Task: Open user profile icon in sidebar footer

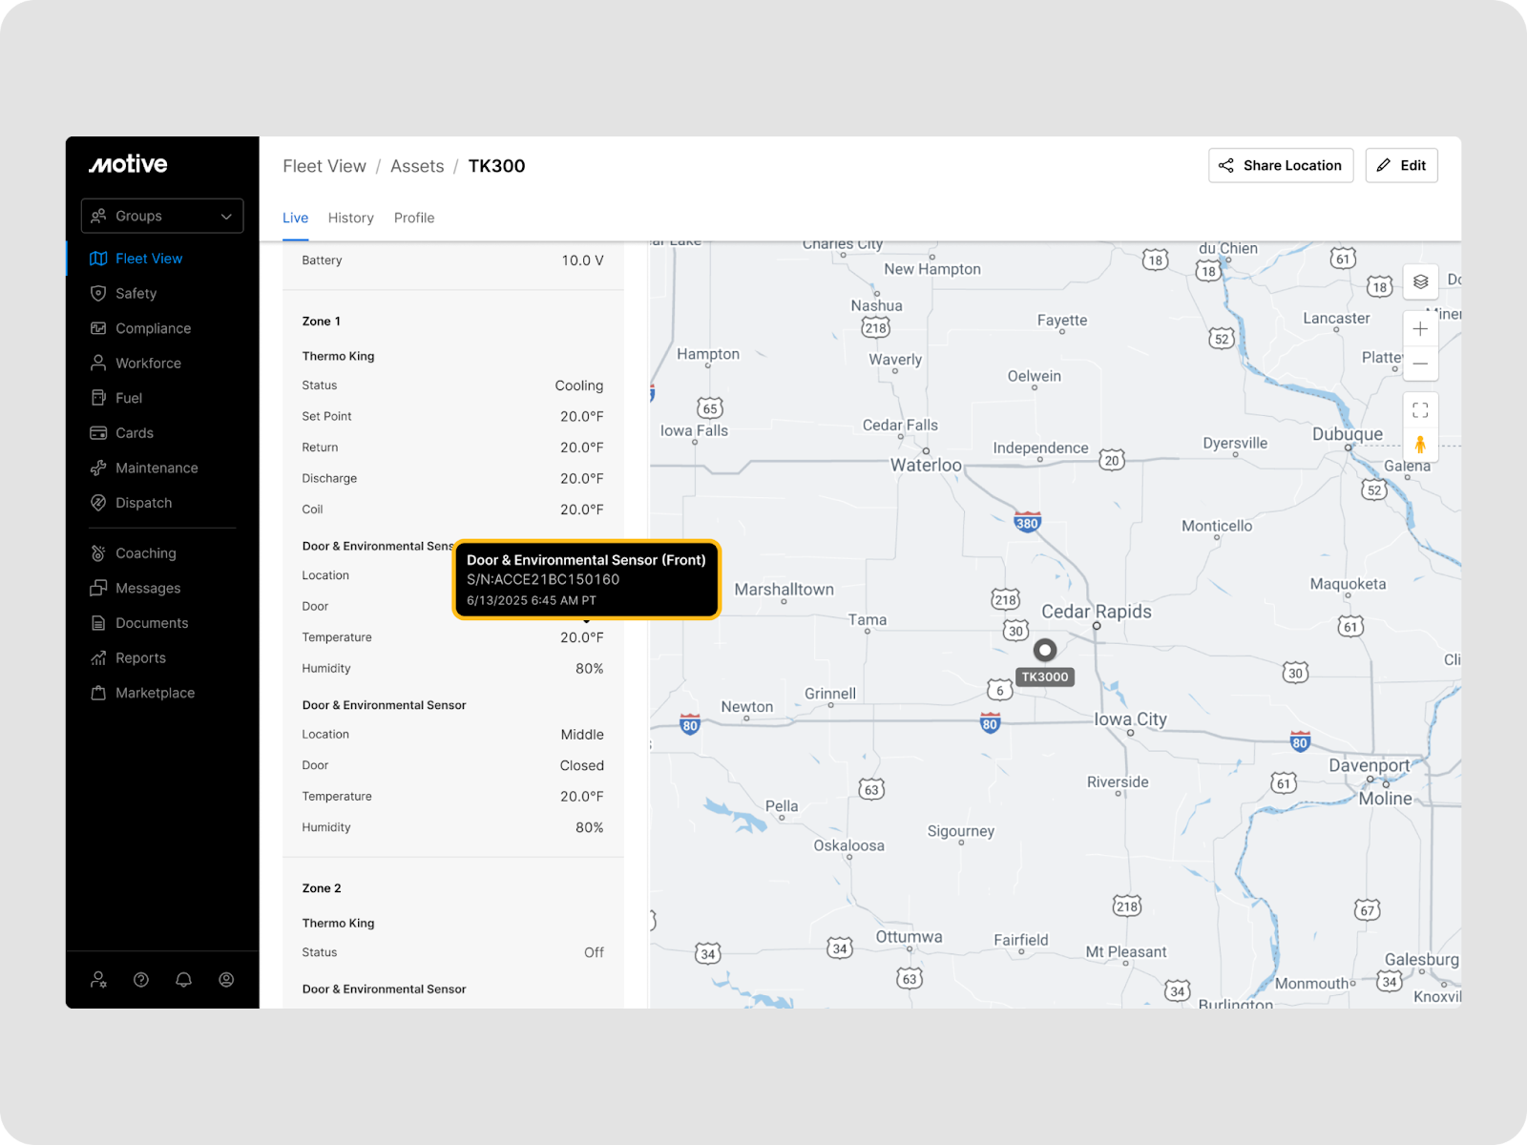Action: [x=226, y=980]
